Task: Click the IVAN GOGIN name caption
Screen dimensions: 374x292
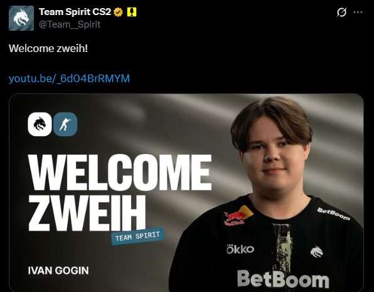Action: click(x=58, y=271)
